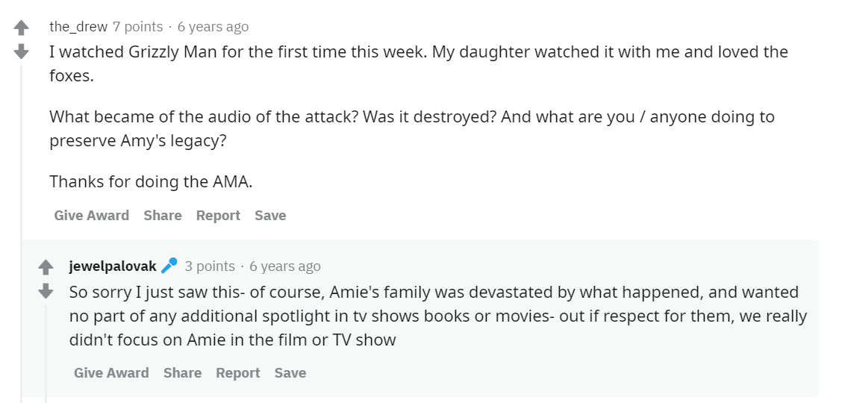Report the_drew's comment
Viewport: 854px width, 403px height.
pyautogui.click(x=218, y=215)
